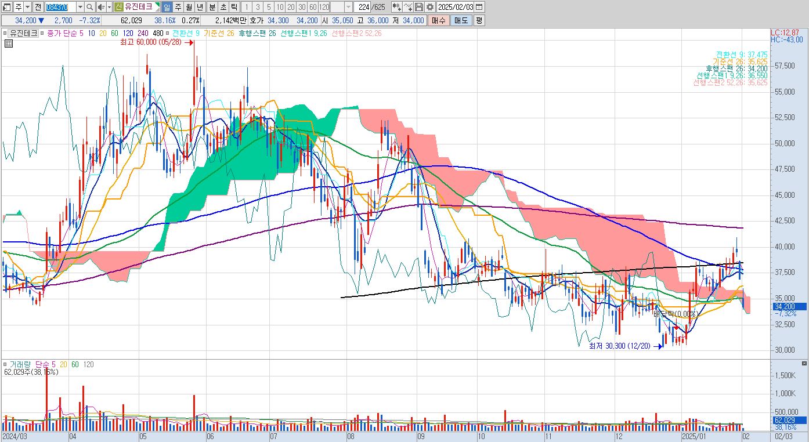Click the 기준선 26 legend label

click(219, 33)
